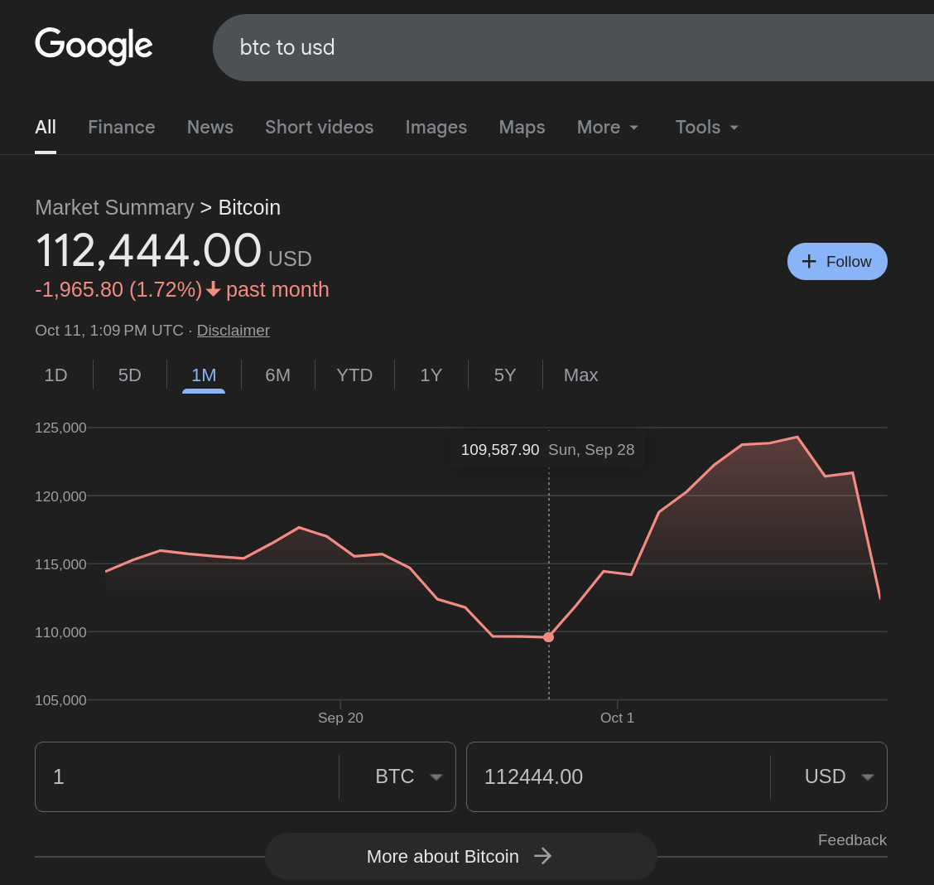Go to the Images tab
The width and height of the screenshot is (934, 885).
tap(436, 127)
